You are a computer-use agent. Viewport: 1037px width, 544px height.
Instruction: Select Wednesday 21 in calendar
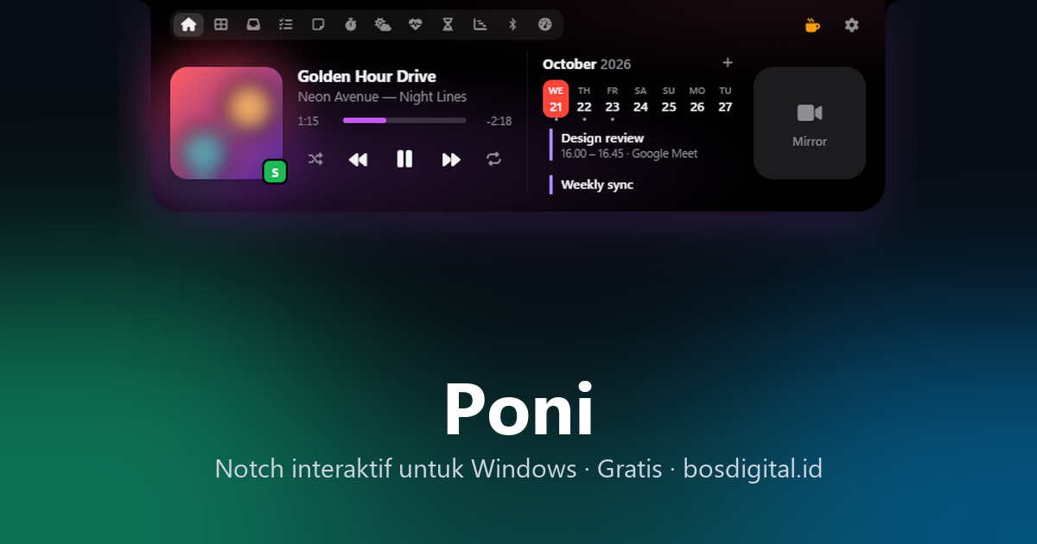pos(556,99)
